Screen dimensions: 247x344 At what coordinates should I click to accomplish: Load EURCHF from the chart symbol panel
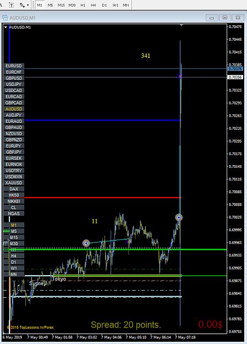(x=14, y=72)
